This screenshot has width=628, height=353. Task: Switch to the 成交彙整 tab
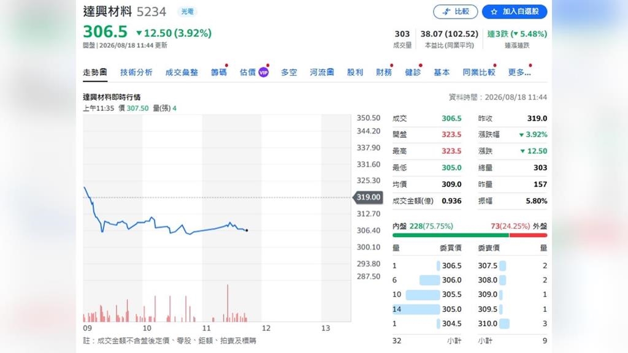coord(182,72)
